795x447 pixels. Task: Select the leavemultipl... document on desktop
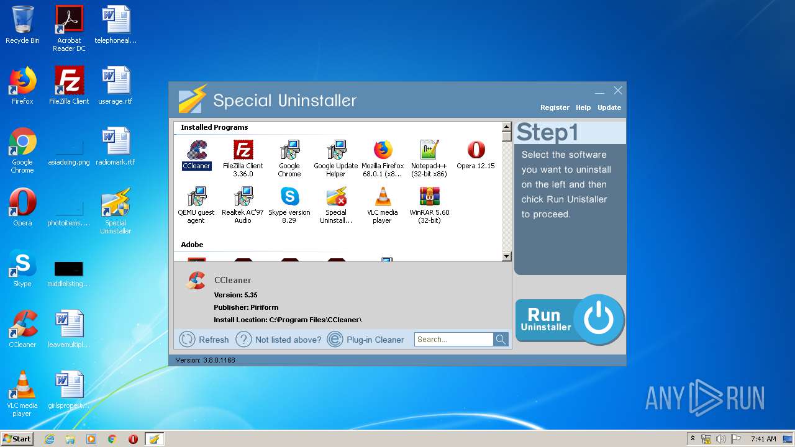click(69, 329)
